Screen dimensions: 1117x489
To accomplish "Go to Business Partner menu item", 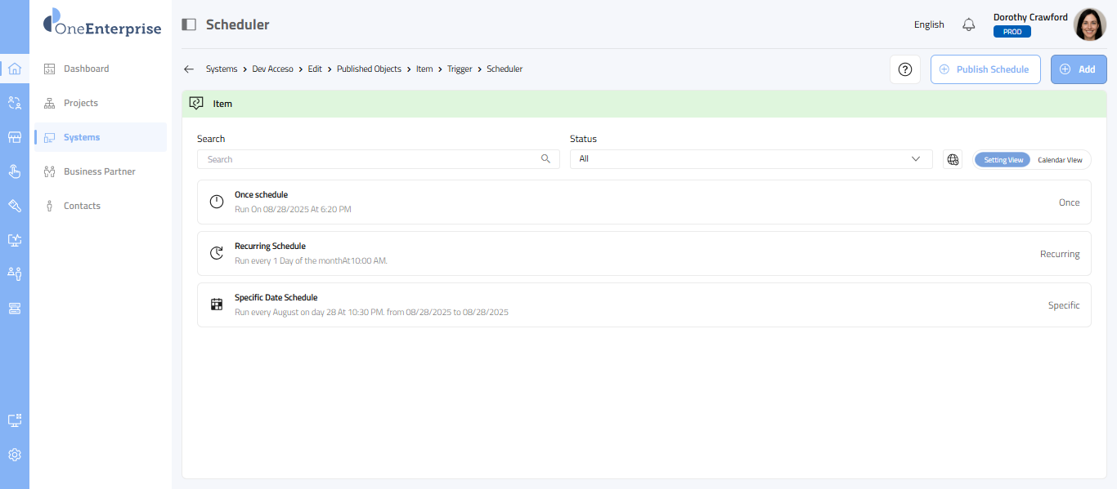I will (99, 171).
